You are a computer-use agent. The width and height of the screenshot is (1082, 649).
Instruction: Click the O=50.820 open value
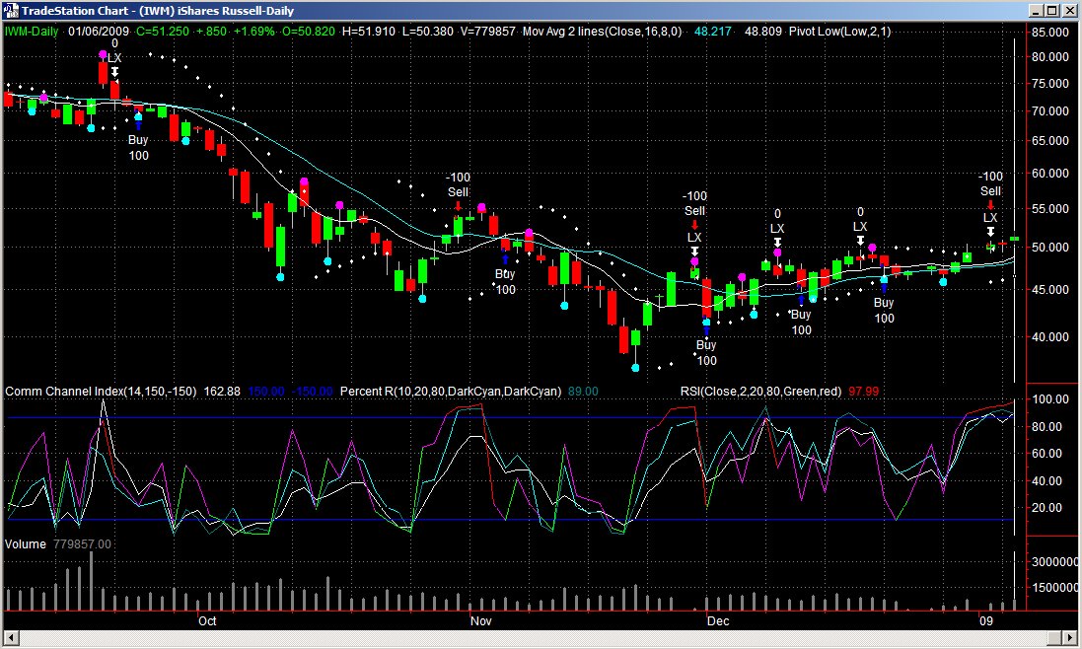[x=309, y=32]
